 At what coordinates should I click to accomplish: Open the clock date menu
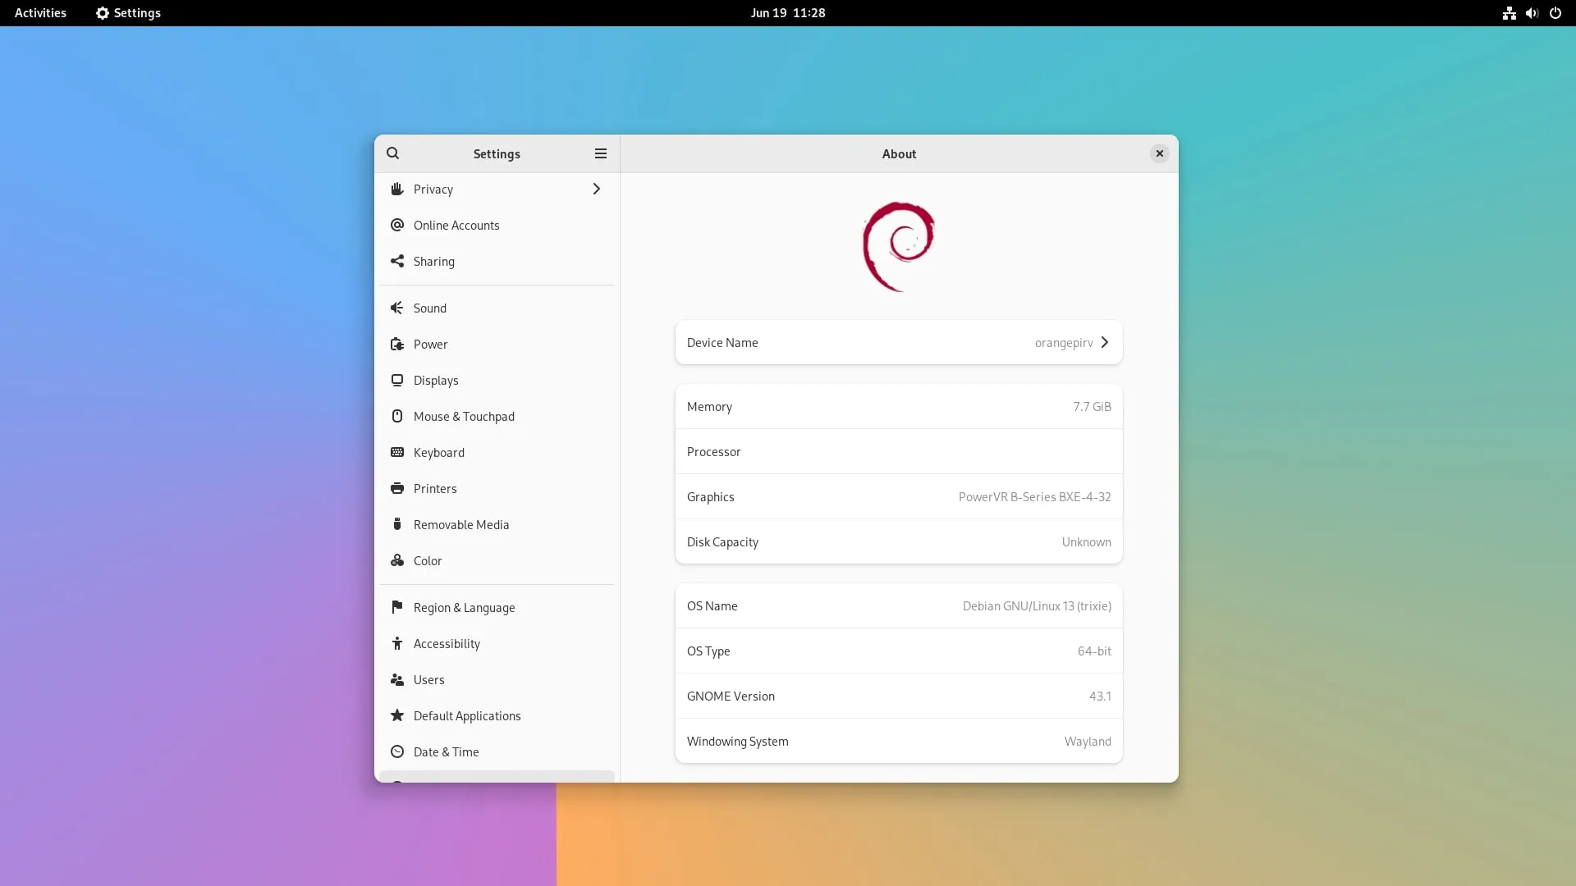coord(787,13)
